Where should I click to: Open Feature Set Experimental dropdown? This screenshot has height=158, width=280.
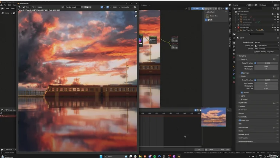pos(267,46)
